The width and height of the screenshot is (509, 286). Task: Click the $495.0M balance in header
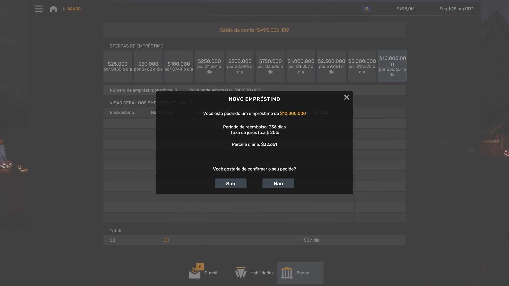pyautogui.click(x=405, y=9)
